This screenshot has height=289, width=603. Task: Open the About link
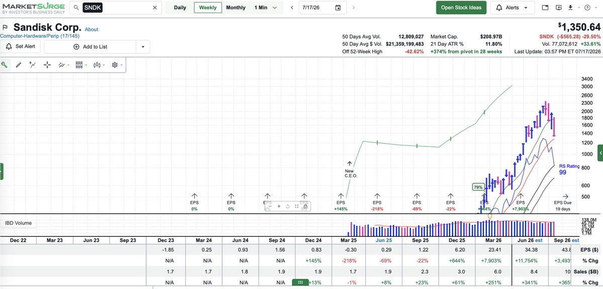[x=91, y=30]
